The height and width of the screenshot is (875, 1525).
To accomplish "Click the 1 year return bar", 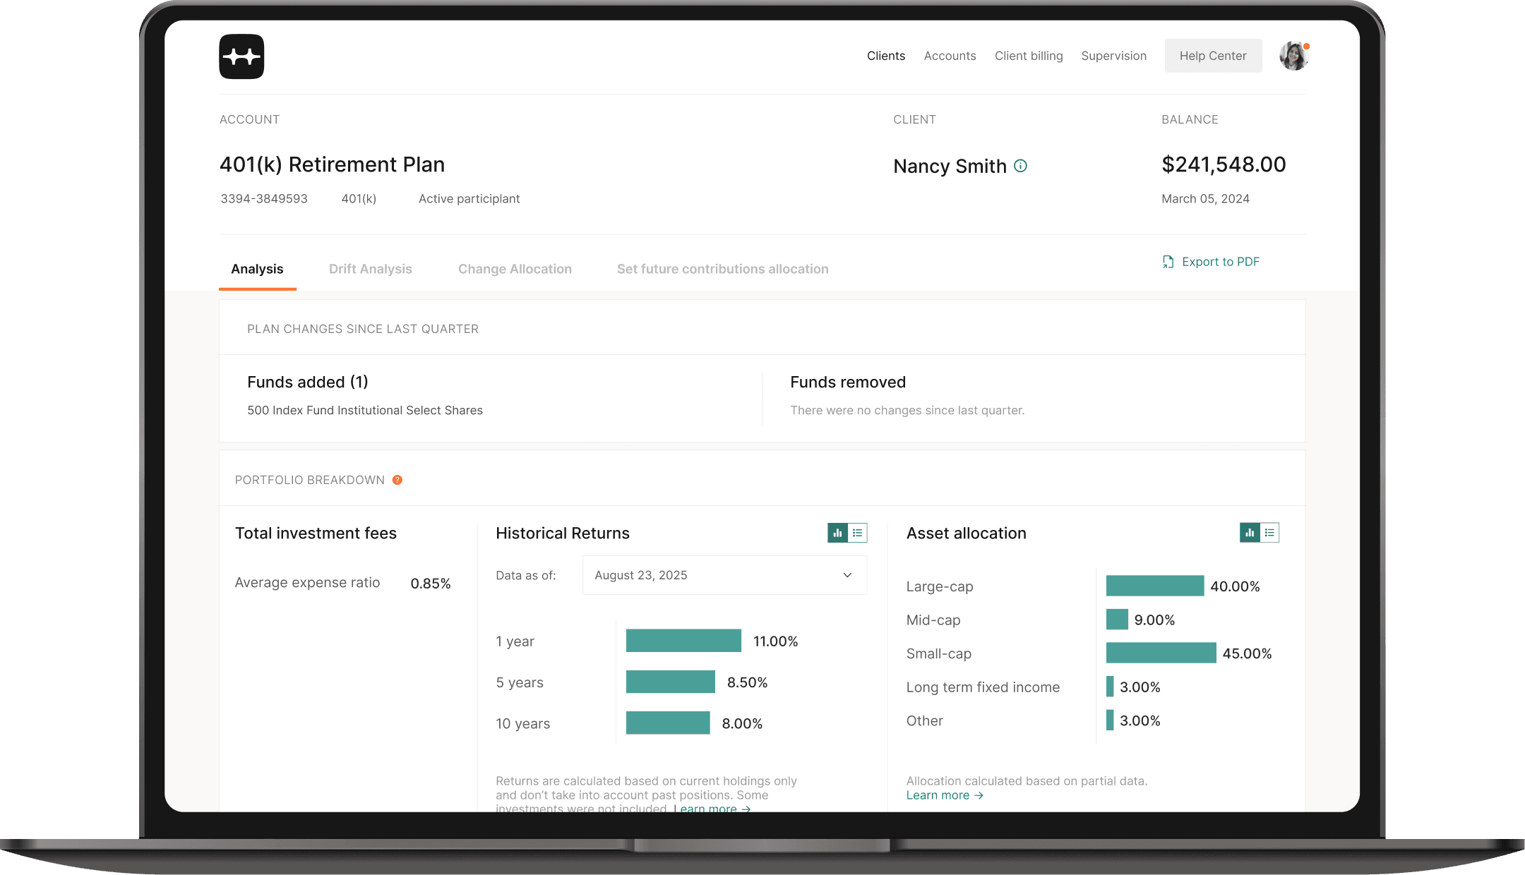I will 683,641.
